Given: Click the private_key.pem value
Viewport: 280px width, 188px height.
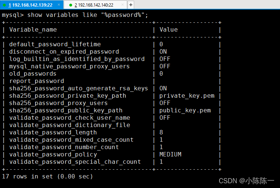Looking at the screenshot, I should pyautogui.click(x=187, y=96).
